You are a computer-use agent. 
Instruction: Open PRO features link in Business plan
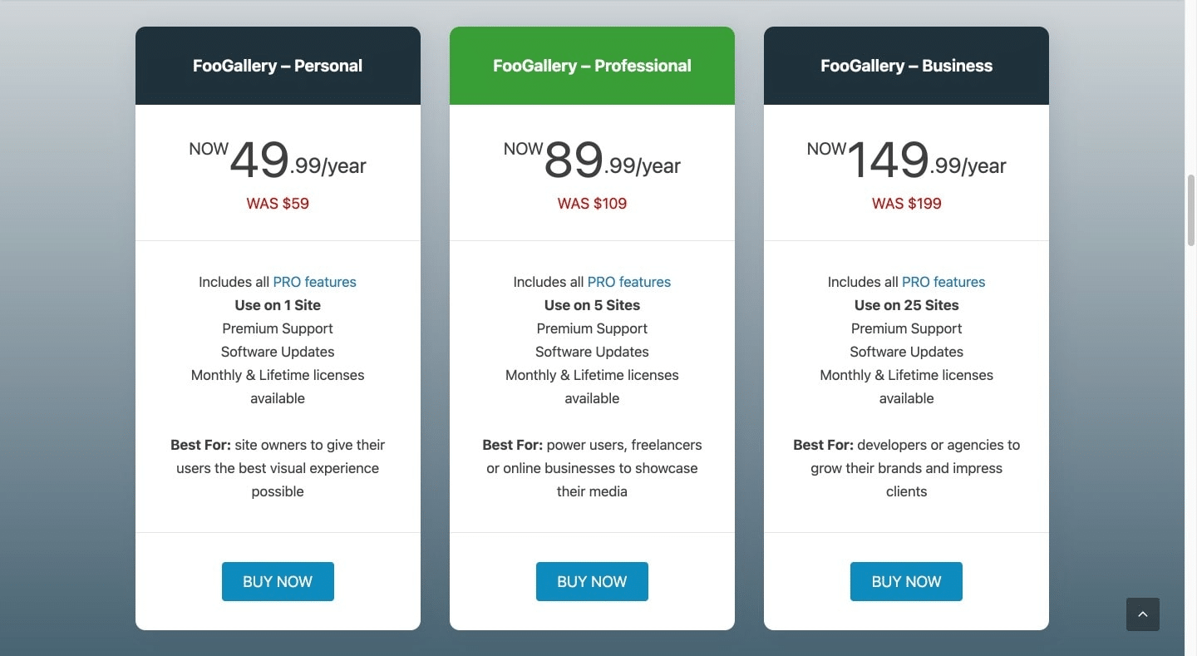tap(943, 282)
